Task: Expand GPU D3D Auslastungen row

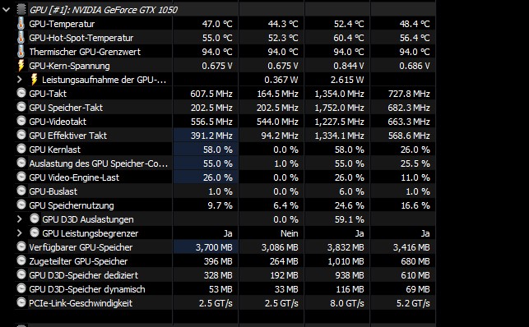Action: [20, 219]
